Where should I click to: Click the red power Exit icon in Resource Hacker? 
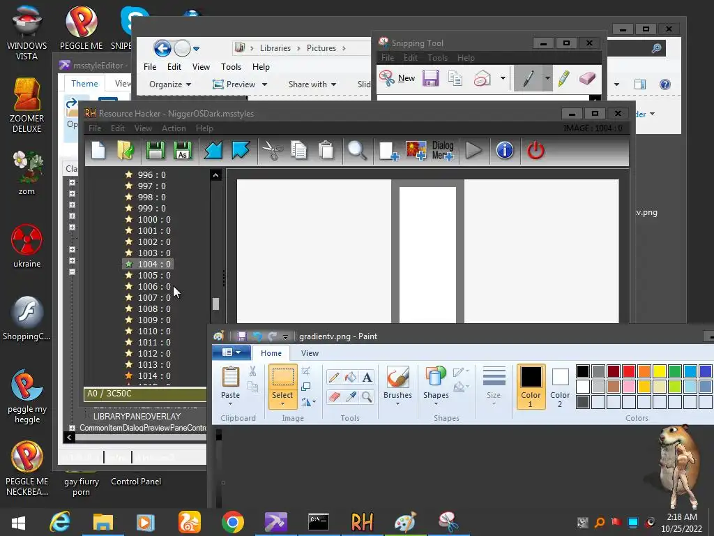tap(535, 151)
